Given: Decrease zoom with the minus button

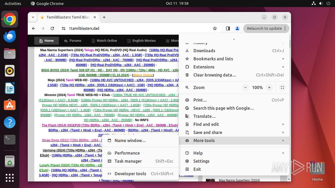Looking at the screenshot, I should coord(245,87).
